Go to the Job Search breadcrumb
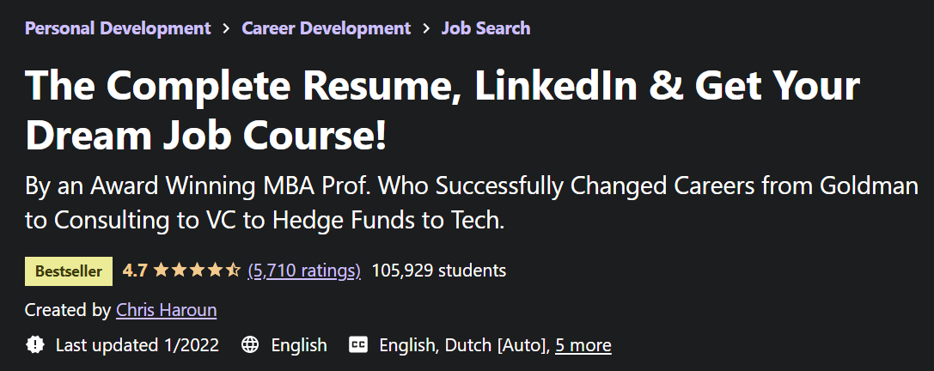The height and width of the screenshot is (371, 934). (485, 28)
